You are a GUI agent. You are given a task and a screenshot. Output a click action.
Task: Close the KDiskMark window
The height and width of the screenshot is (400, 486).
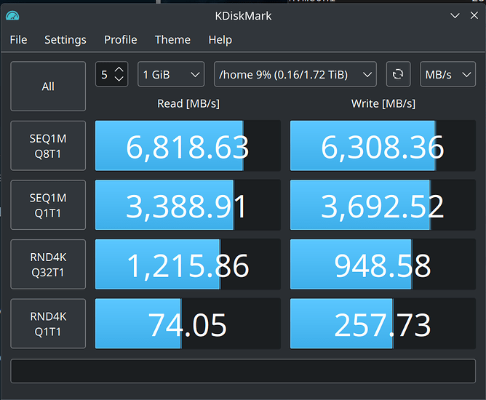[x=474, y=15]
